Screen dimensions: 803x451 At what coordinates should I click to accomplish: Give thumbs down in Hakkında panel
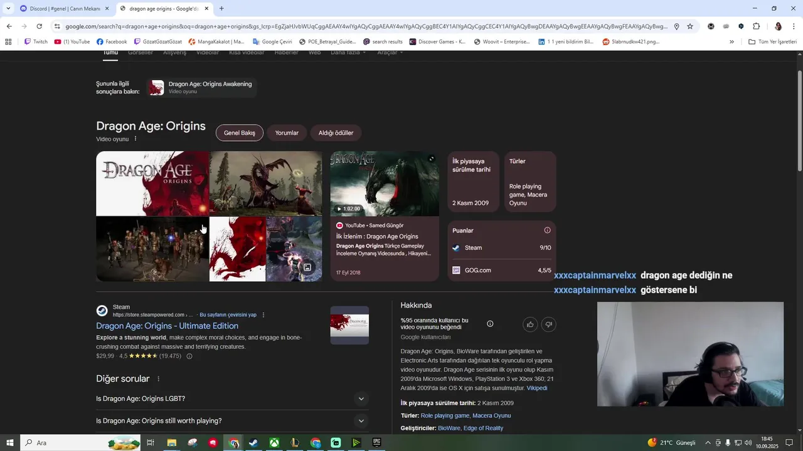(548, 324)
